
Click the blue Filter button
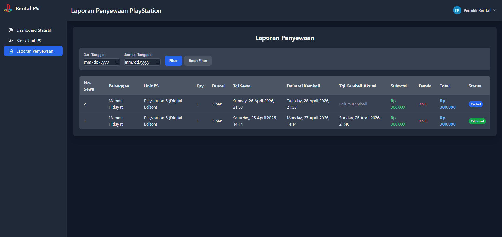tap(174, 61)
